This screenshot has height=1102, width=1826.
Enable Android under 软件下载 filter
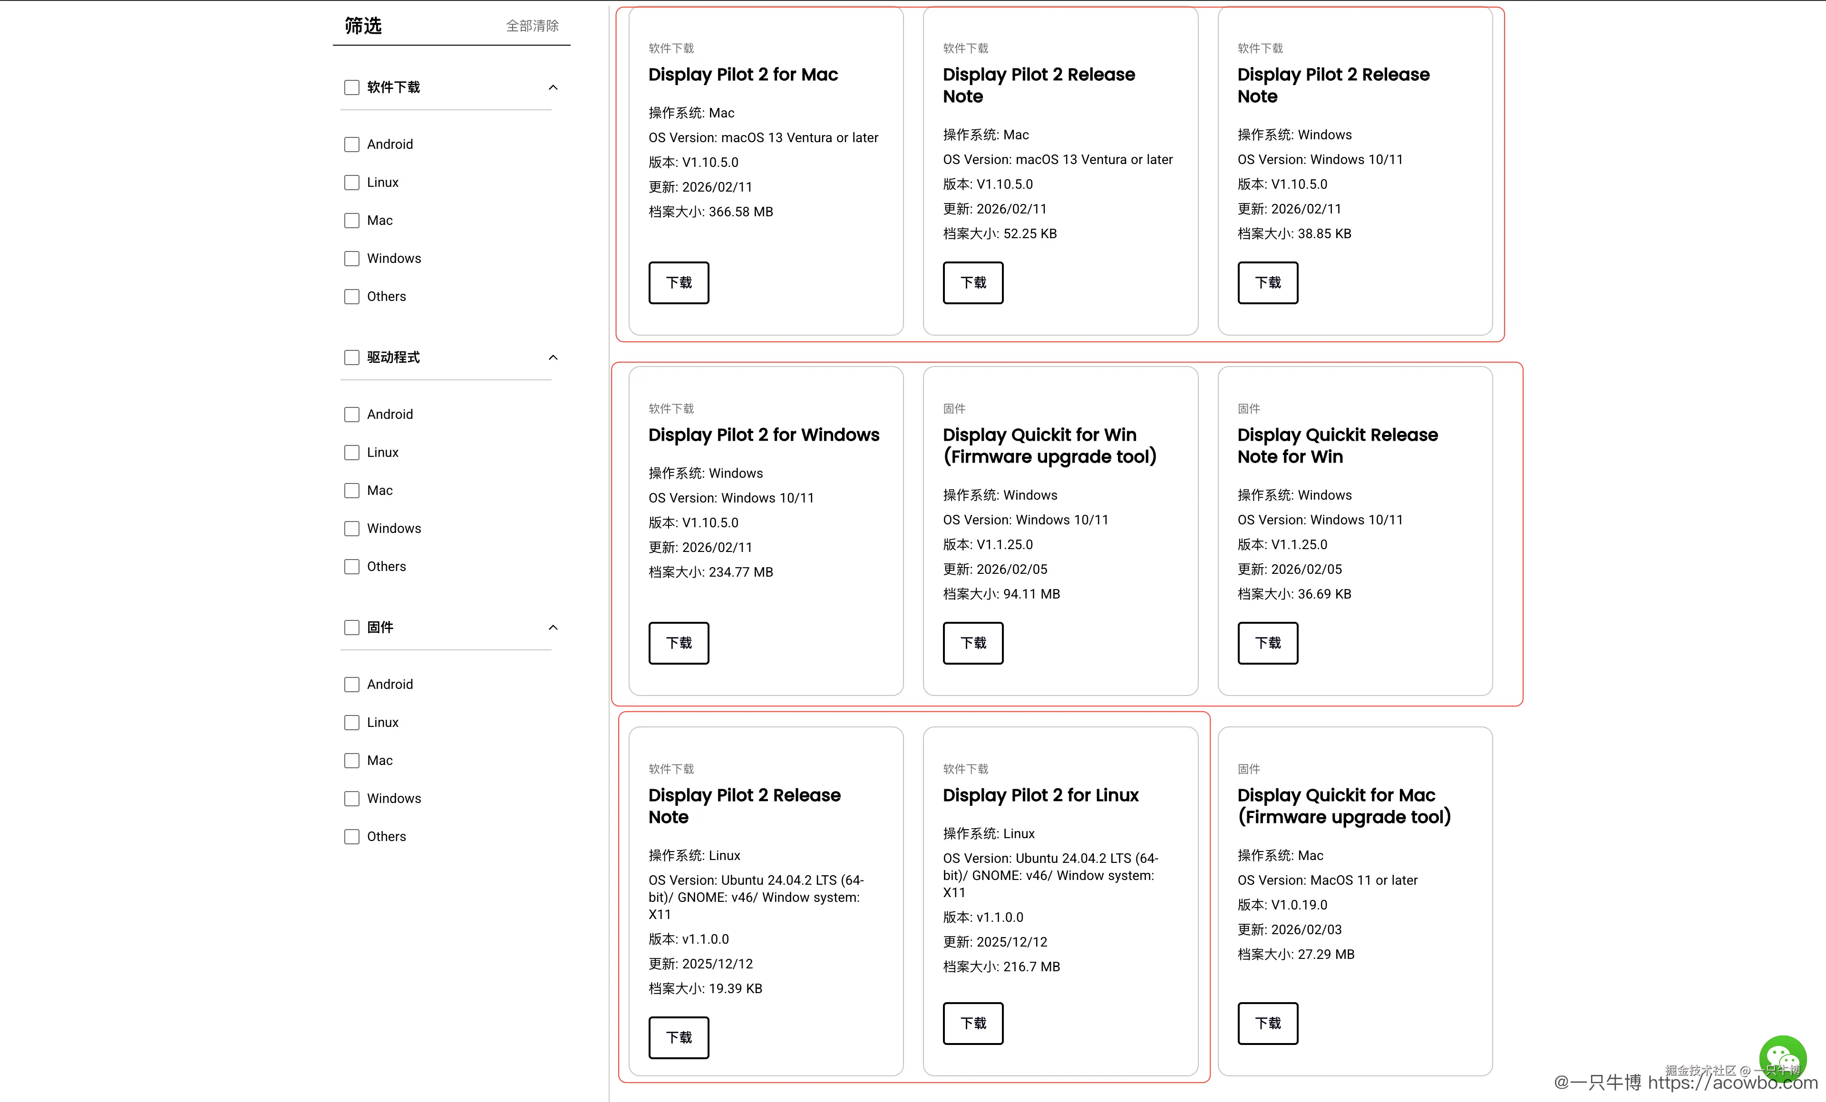coord(352,145)
